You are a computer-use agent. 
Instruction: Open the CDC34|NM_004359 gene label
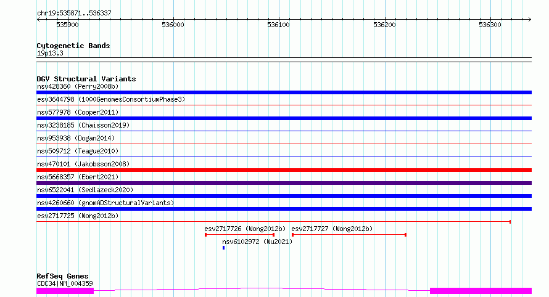tap(65, 283)
